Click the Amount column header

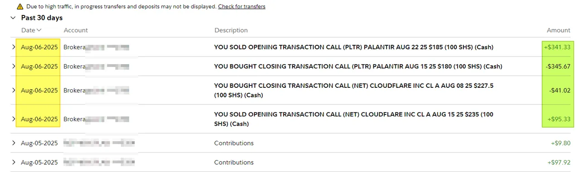pos(558,30)
